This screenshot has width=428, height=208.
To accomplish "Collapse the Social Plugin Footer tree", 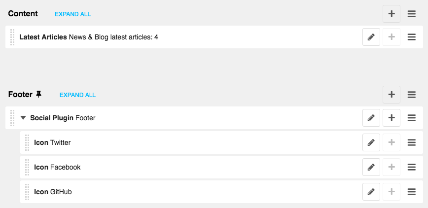I will click(23, 118).
